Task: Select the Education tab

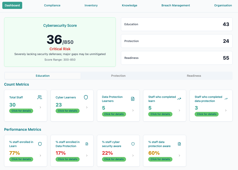Action: [43, 76]
